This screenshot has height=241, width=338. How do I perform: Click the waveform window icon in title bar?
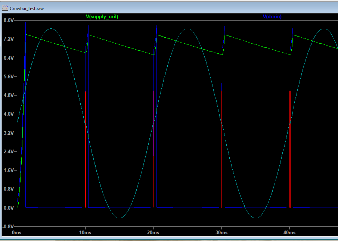click(x=5, y=8)
